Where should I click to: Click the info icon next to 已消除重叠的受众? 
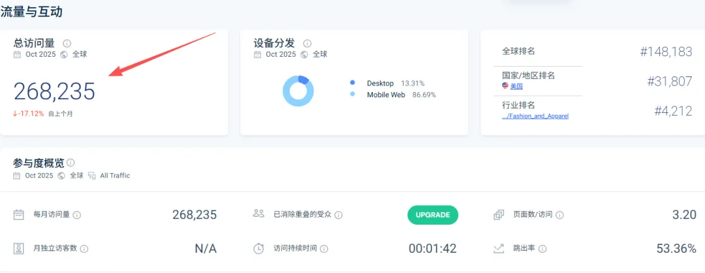coord(338,215)
